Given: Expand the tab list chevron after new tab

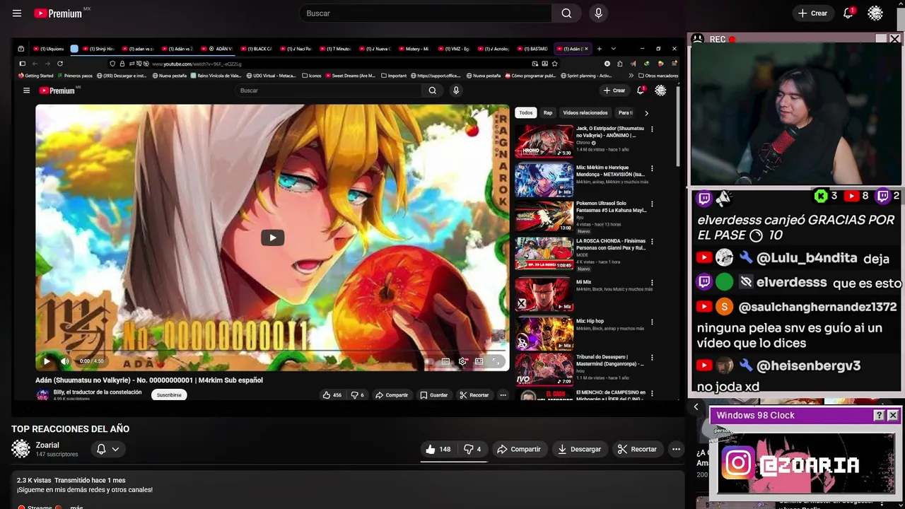Looking at the screenshot, I should coord(613,49).
